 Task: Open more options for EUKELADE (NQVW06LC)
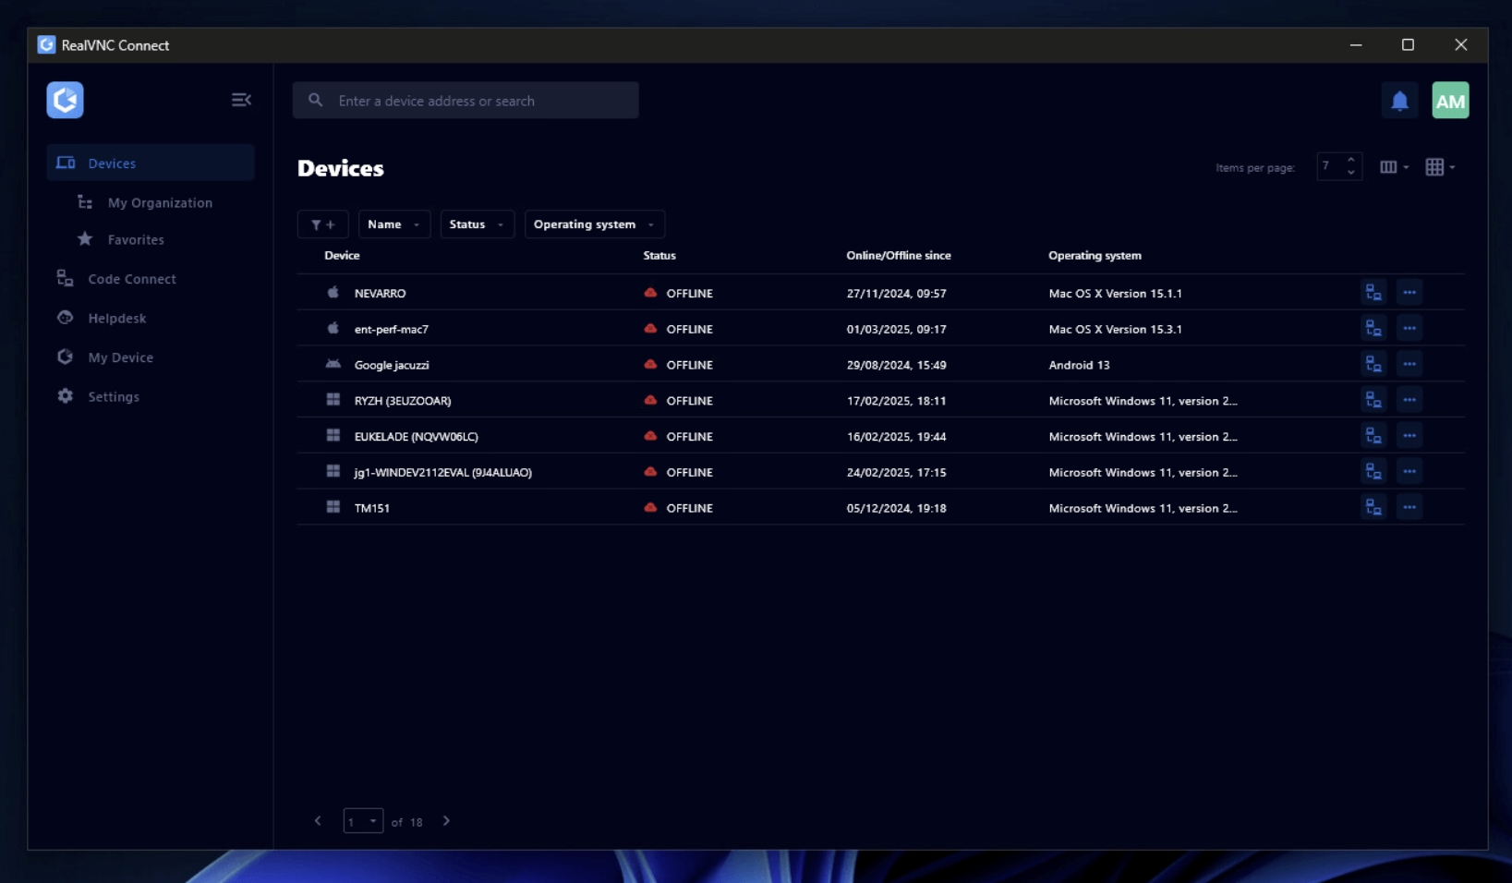[1409, 436]
